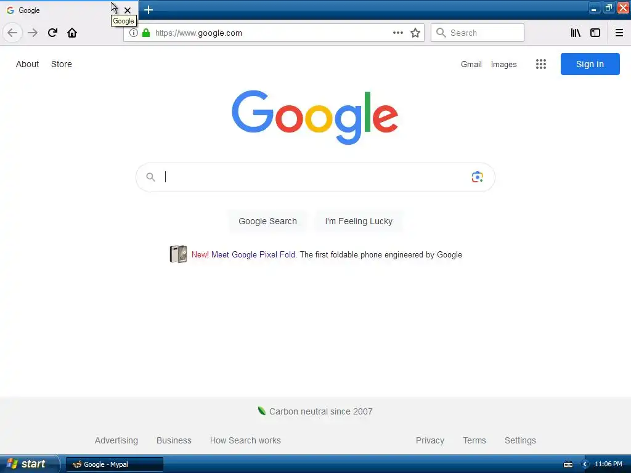This screenshot has height=473, width=631.
Task: Click the 11:06 PM taskbar clock
Action: 608,464
